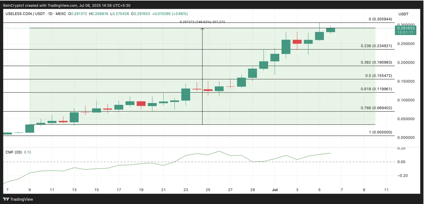Select the 0.5 (0.155472) Fibonacci level label
424x204 pixels.
(378, 76)
